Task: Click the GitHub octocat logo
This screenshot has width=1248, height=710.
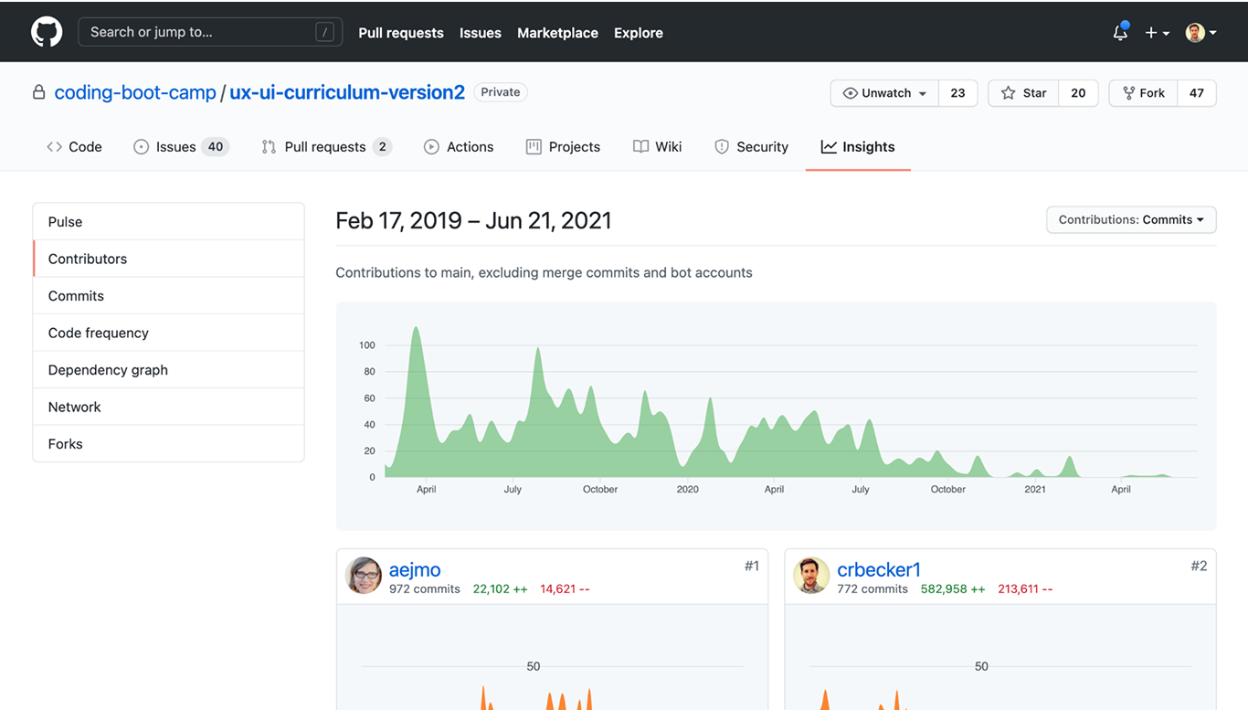Action: click(47, 32)
